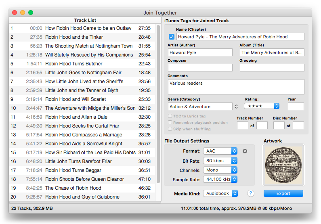Viewport: 321px width, 224px height.
Task: Click the Robin Hood artwork thumbnail
Action: point(283,165)
